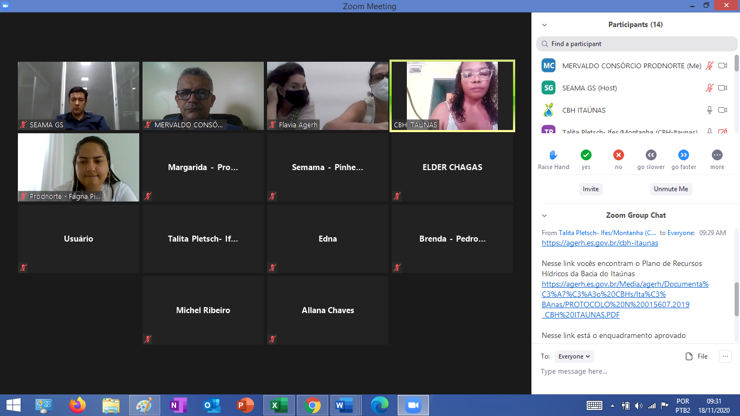Select the MERVALDO CONSÓ... video tile
The height and width of the screenshot is (416, 740).
pos(203,96)
